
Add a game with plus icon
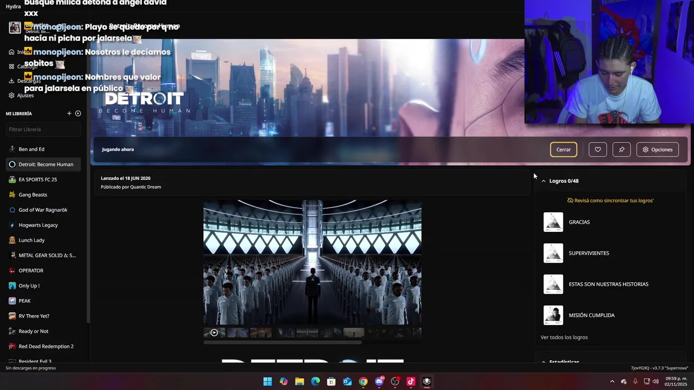(69, 114)
